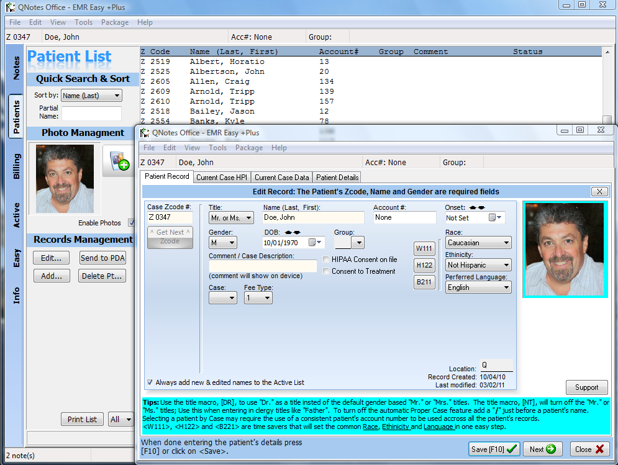Toggle the Enable Photos checkbox

tap(131, 223)
